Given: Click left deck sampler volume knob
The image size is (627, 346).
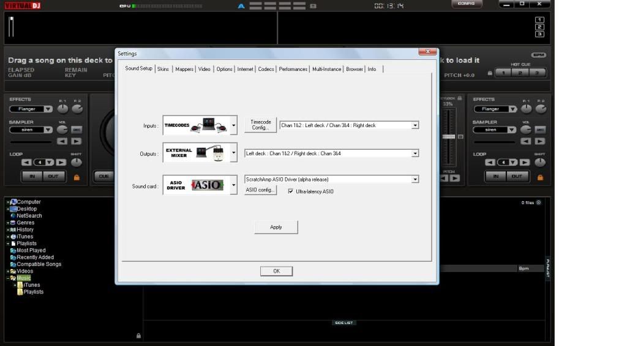Looking at the screenshot, I should click(x=62, y=130).
